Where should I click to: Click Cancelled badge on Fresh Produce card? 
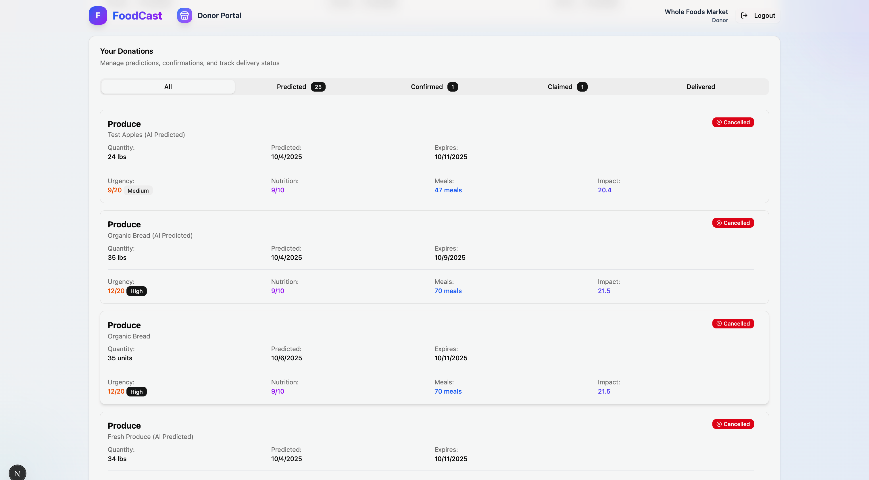pyautogui.click(x=733, y=424)
